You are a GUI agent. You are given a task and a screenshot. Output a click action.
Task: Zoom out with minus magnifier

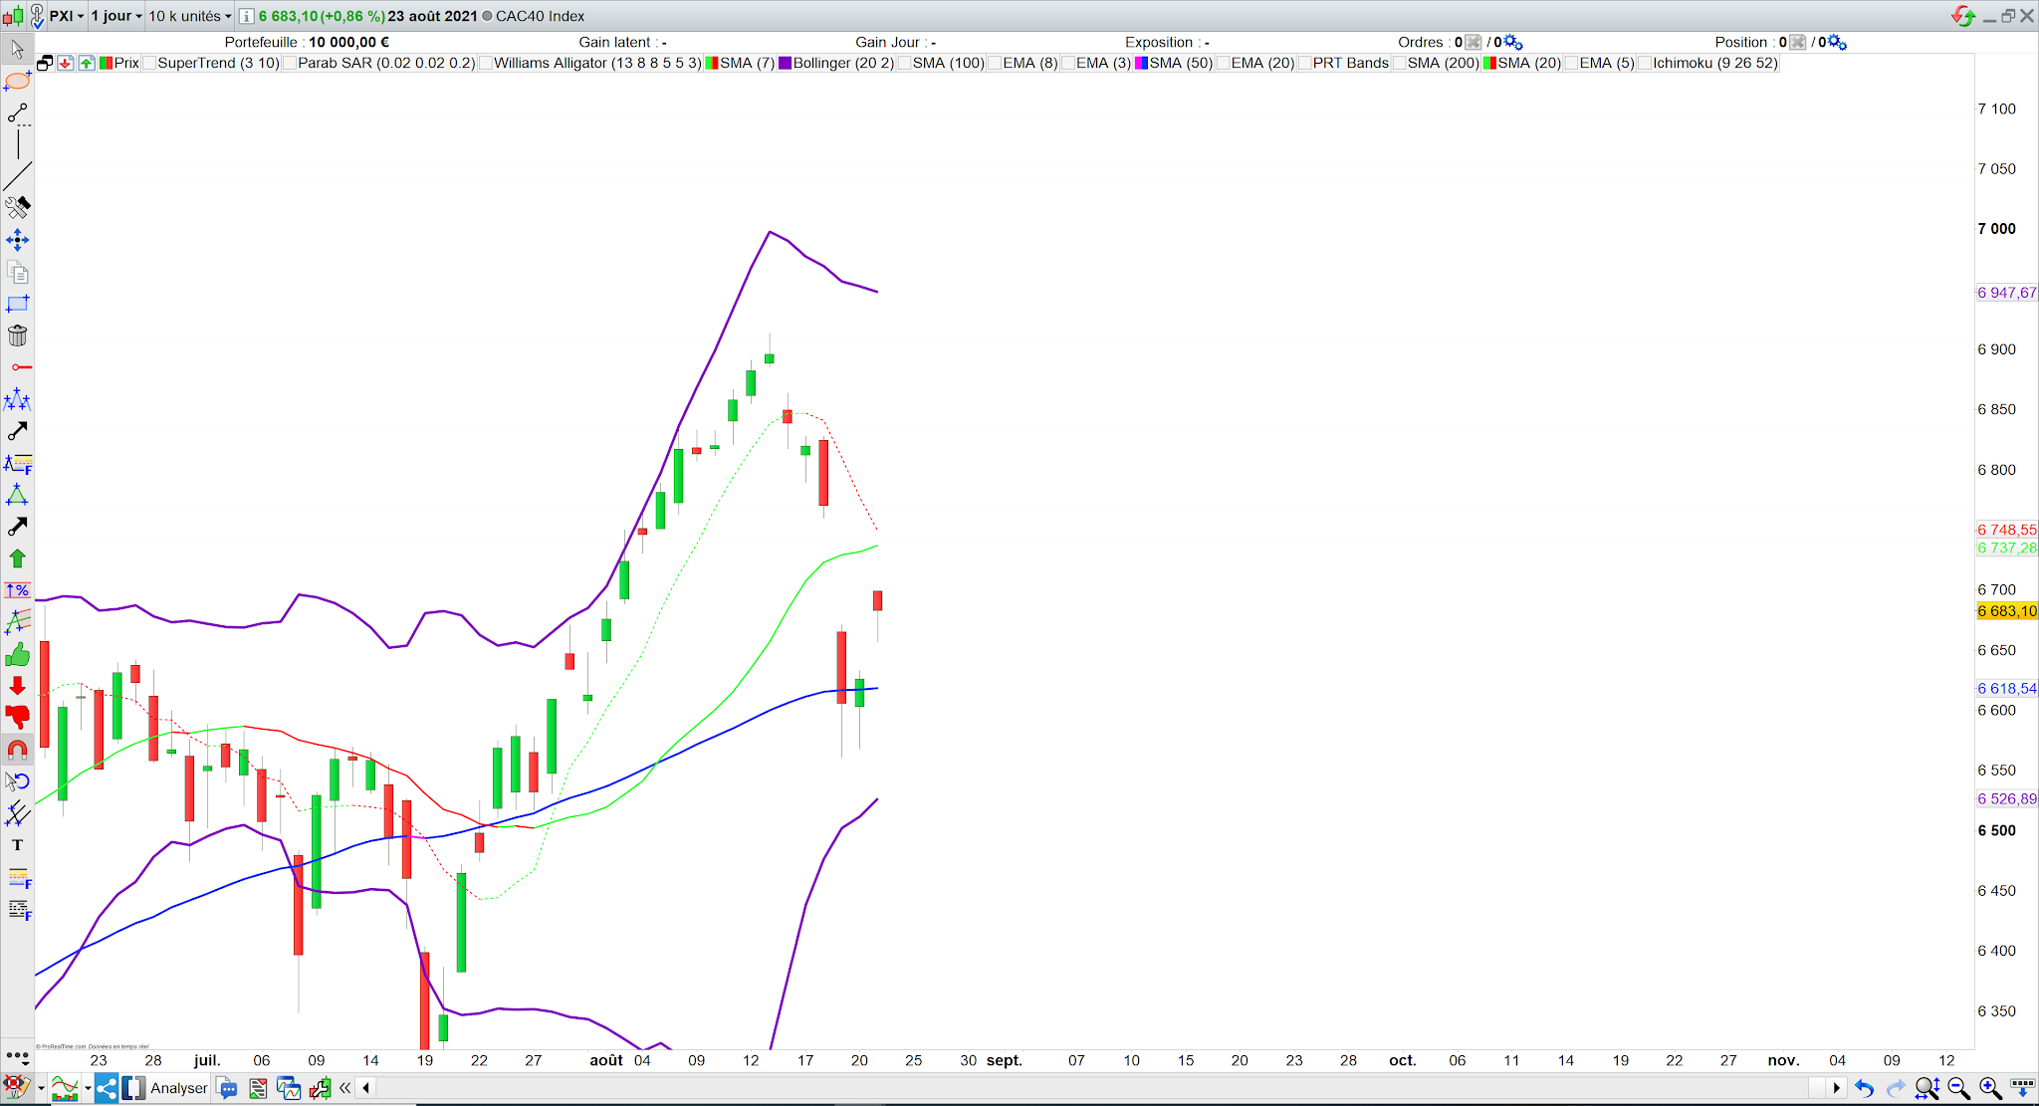(1958, 1088)
